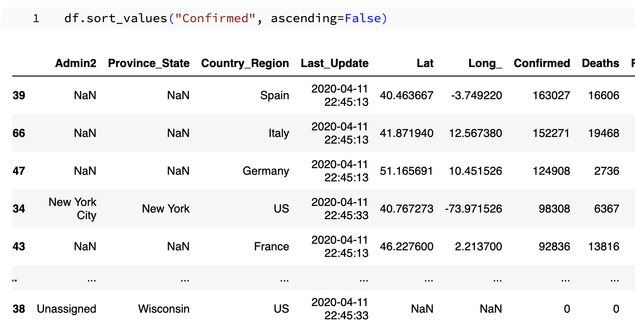Viewport: 635px width, 324px height.
Task: Click the "Confirmed" string in the code
Action: 215,18
